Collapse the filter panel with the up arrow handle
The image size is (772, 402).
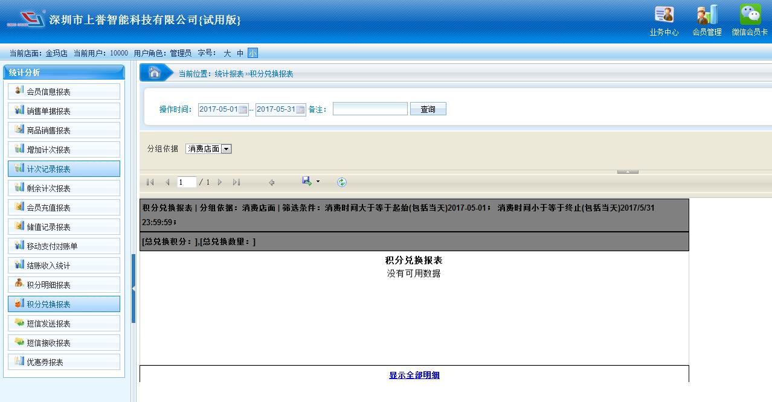coord(628,172)
